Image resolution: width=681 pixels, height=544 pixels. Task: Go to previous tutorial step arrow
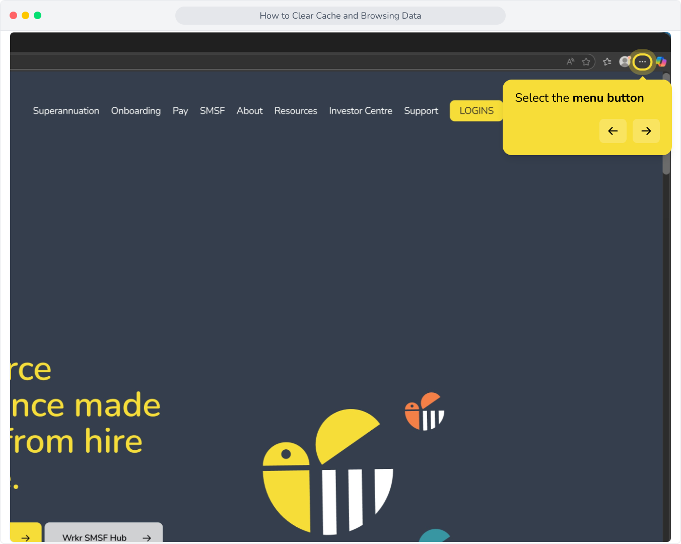pyautogui.click(x=613, y=131)
